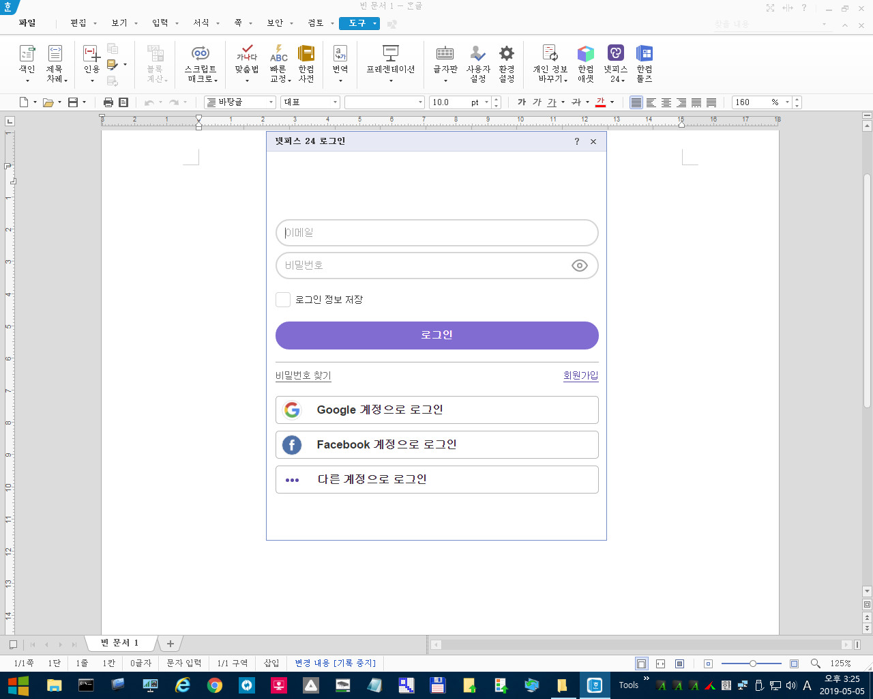The height and width of the screenshot is (699, 873).
Task: Open the 보기 menu
Action: [x=119, y=23]
